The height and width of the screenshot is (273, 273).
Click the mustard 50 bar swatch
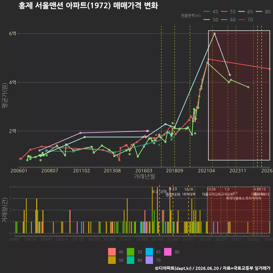[x=112, y=260]
